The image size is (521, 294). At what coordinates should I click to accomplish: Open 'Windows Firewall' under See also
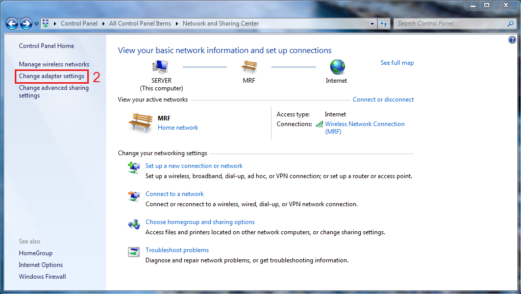point(42,277)
